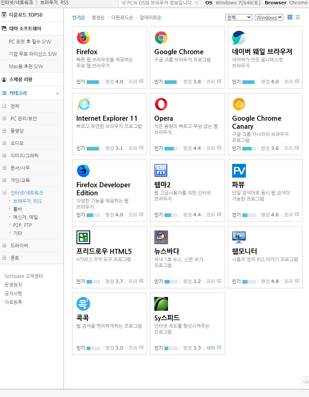This screenshot has width=309, height=397.
Task: Select 툴바 subcategory
Action: (18, 209)
